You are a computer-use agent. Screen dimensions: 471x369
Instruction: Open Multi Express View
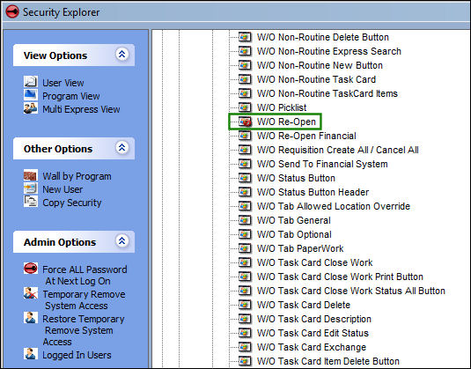click(x=81, y=109)
